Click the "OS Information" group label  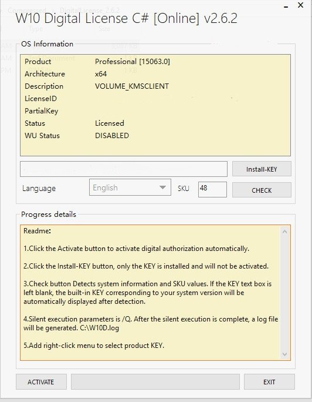tap(48, 44)
